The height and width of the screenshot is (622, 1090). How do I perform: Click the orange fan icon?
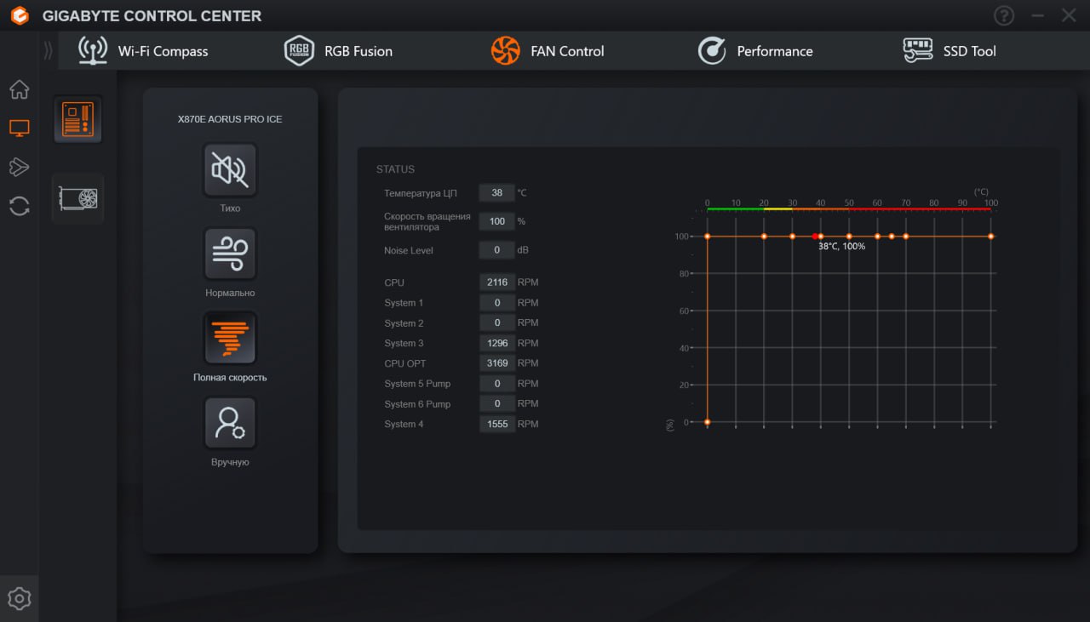(506, 51)
